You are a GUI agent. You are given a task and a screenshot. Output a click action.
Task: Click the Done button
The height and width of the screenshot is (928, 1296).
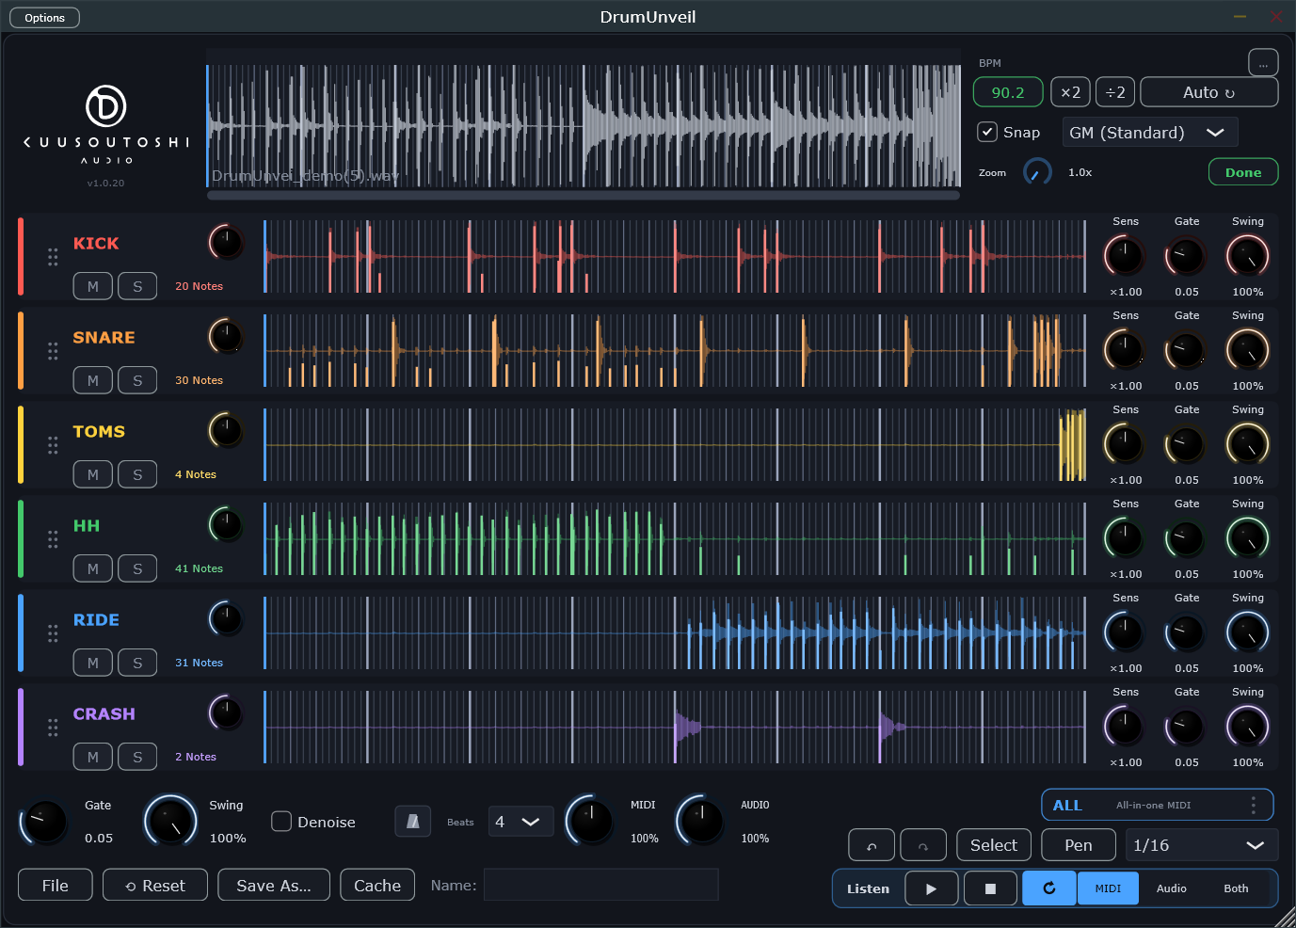point(1243,172)
